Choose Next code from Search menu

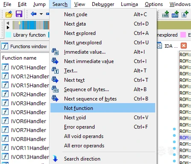(x=103, y=14)
